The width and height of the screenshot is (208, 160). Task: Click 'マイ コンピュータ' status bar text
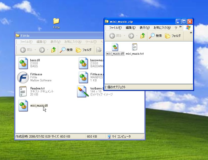point(121,137)
